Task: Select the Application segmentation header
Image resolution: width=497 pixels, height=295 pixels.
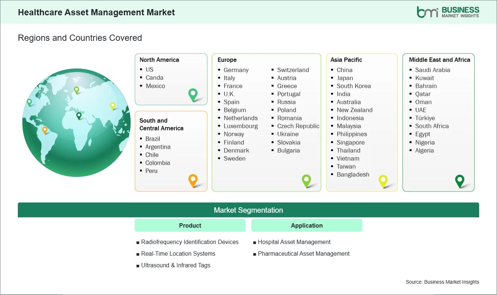Action: (307, 225)
